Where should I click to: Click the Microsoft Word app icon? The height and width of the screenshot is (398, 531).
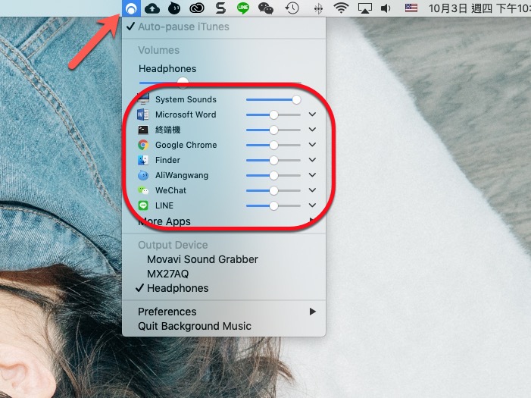point(143,114)
